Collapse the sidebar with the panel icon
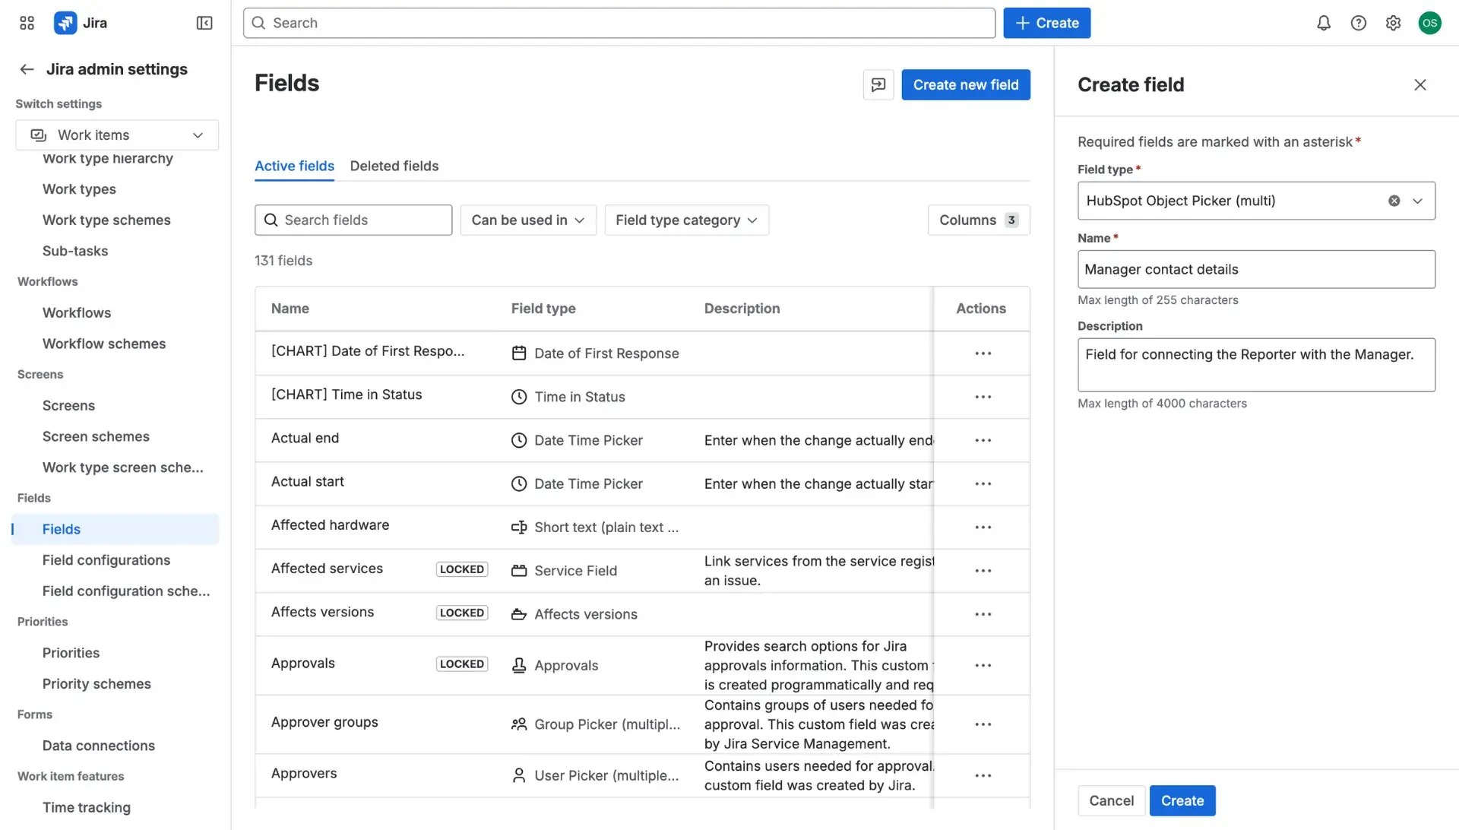This screenshot has height=830, width=1459. point(204,23)
